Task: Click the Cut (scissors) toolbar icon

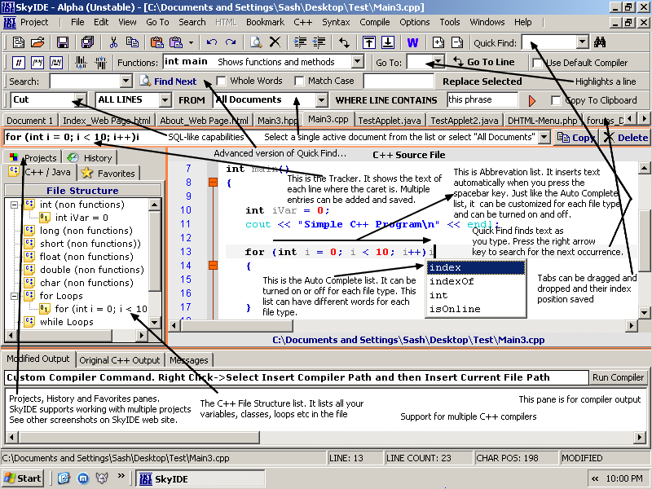Action: pyautogui.click(x=113, y=42)
